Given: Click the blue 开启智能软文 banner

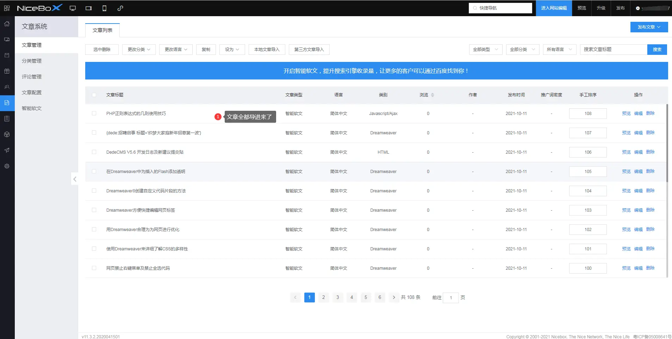Looking at the screenshot, I should pyautogui.click(x=377, y=71).
